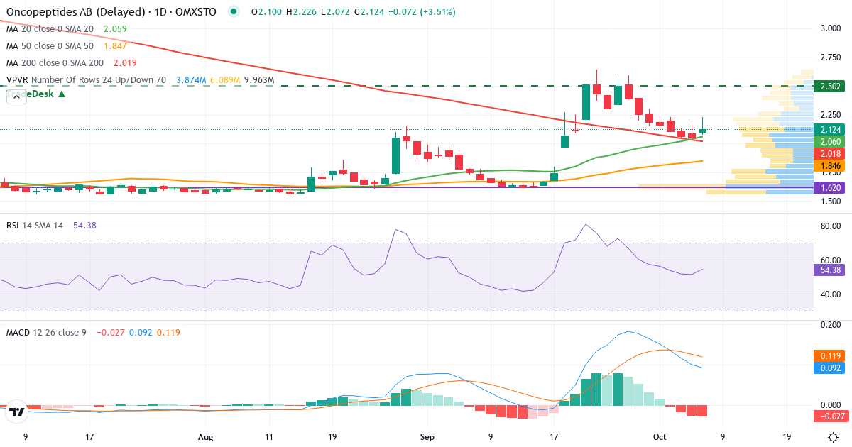Click the 3.000 price axis label
852x447 pixels.
(831, 28)
